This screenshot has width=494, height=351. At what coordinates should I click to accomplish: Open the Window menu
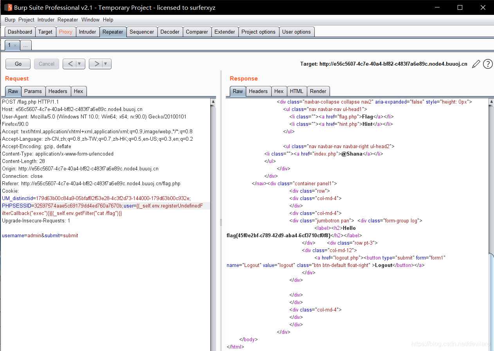tap(90, 20)
